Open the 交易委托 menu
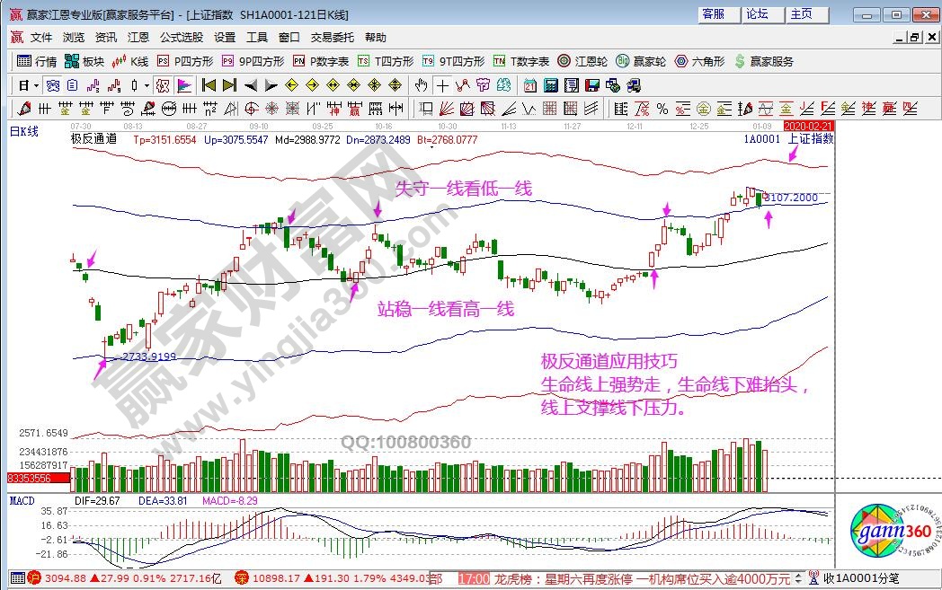Viewport: 942px width, 590px height. 333,38
